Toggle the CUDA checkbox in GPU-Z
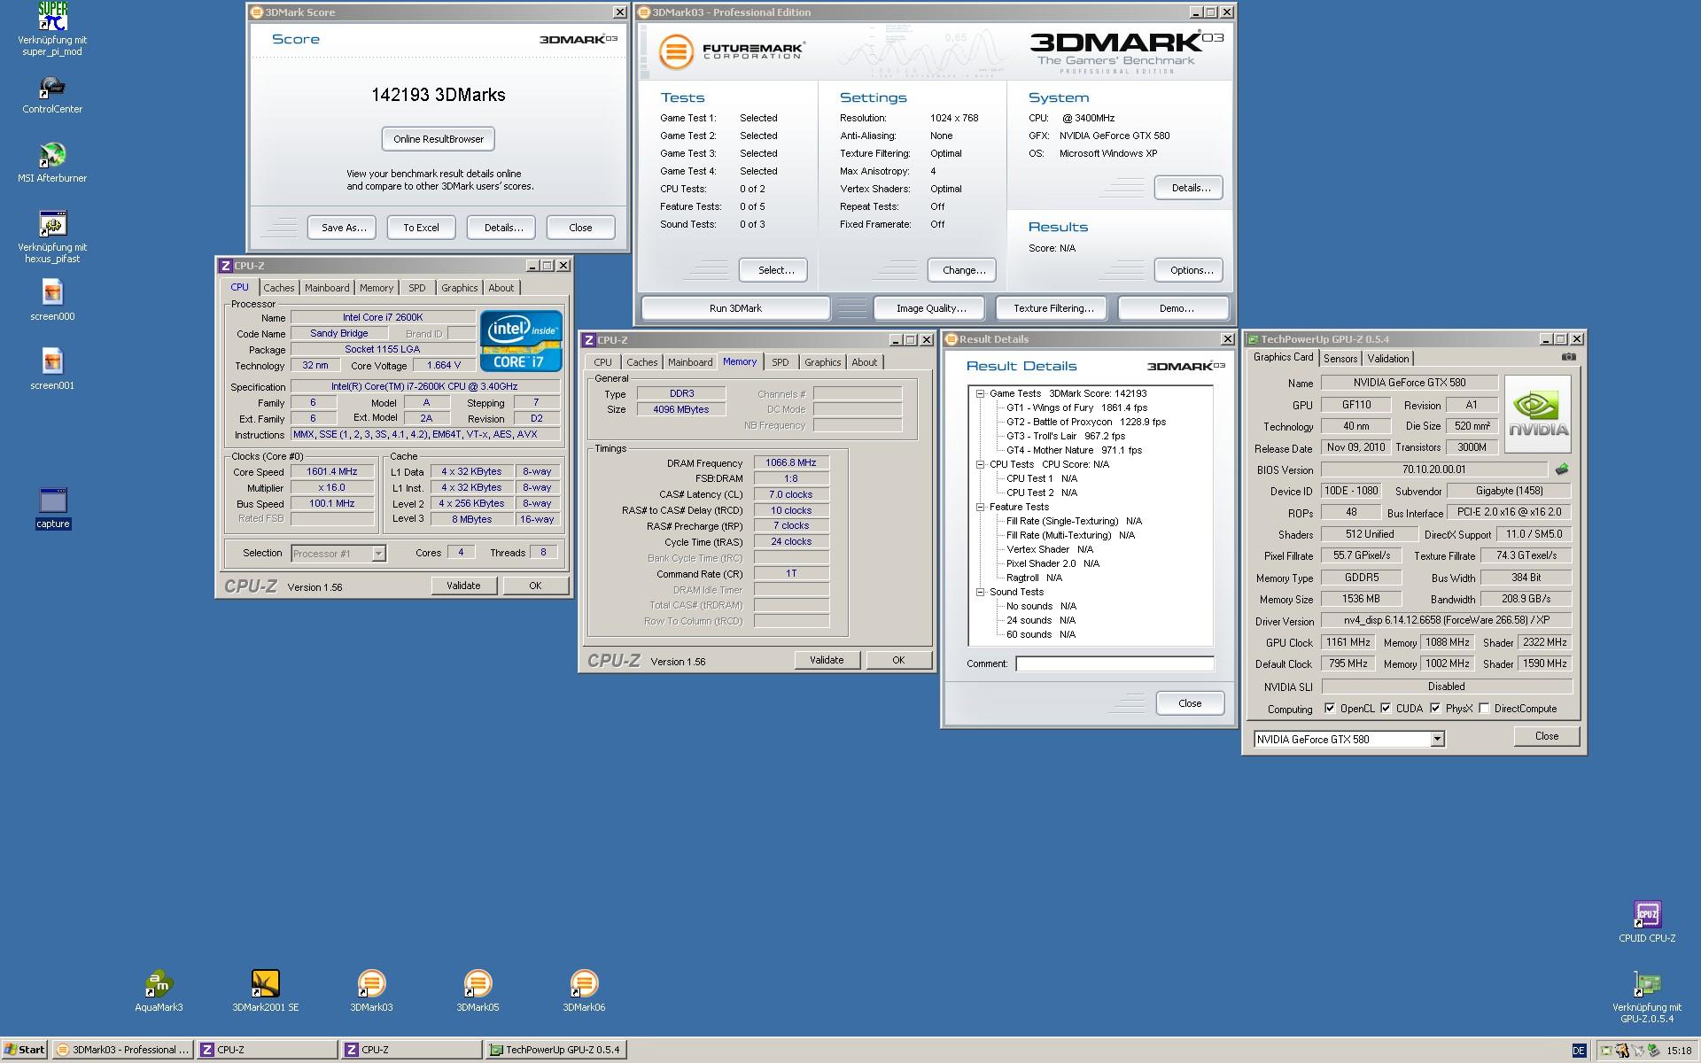 1385,709
